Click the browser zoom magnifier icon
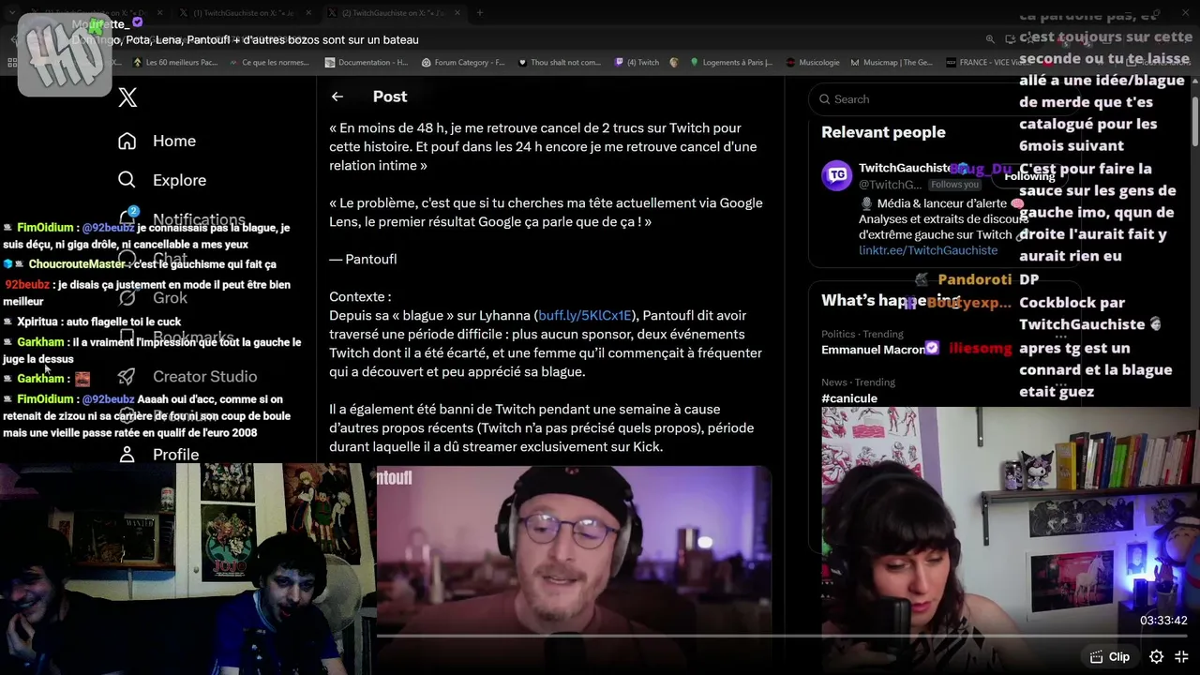This screenshot has height=675, width=1200. [x=990, y=39]
